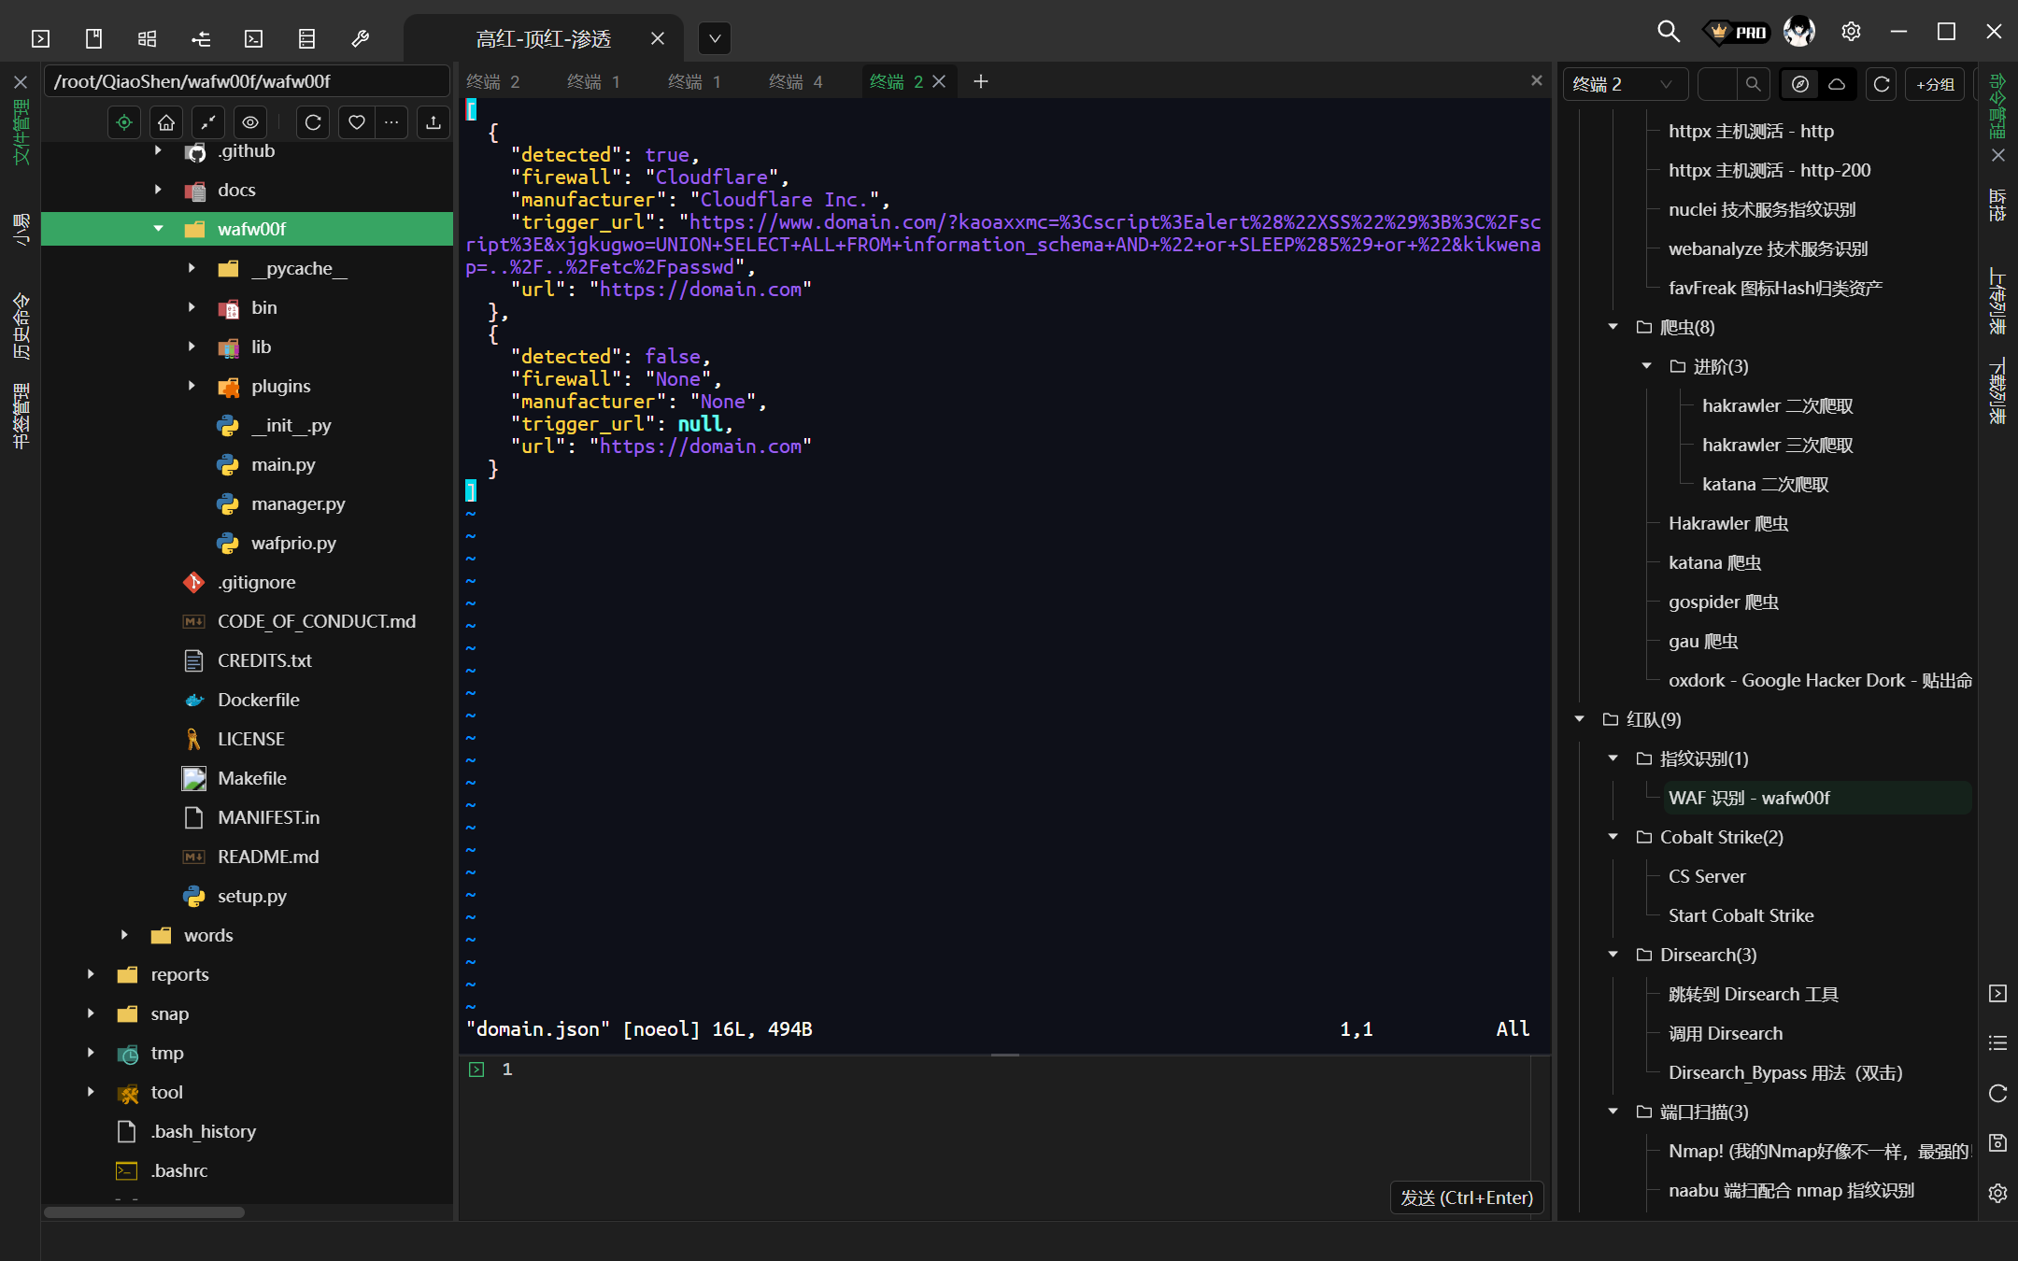Switch to the 终端 4 tab
This screenshot has height=1261, width=2018.
[795, 82]
